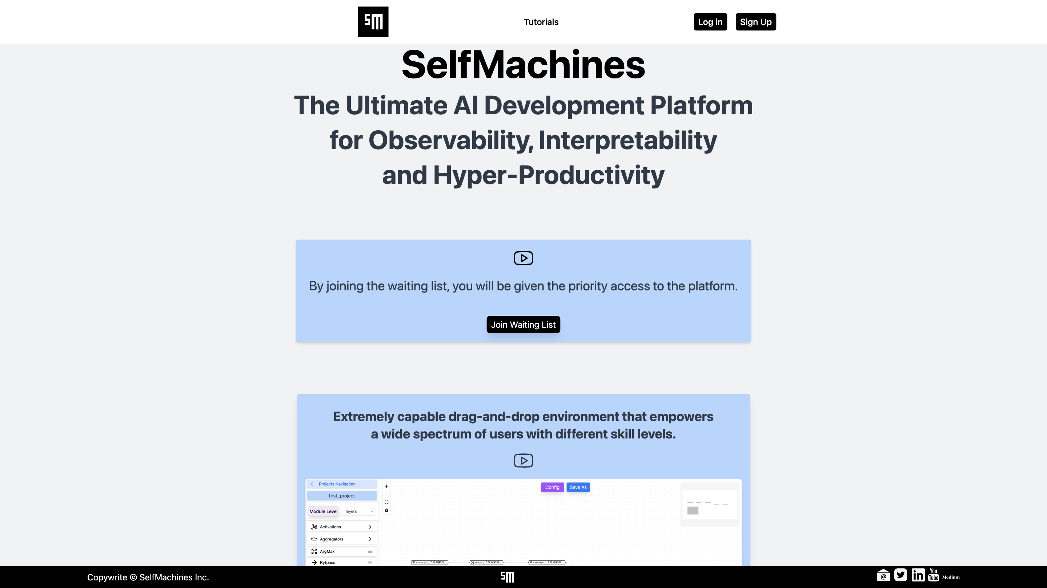The height and width of the screenshot is (588, 1047).
Task: Select the zoom in icon on the canvas
Action: pos(386,486)
